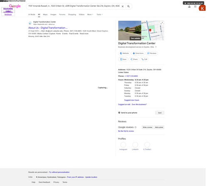Screen dimensions: 208x186
Task: Open the three-dot menu beside business category
Action: pyautogui.click(x=156, y=47)
